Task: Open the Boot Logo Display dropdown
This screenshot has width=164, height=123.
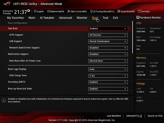Action: [x=108, y=69]
